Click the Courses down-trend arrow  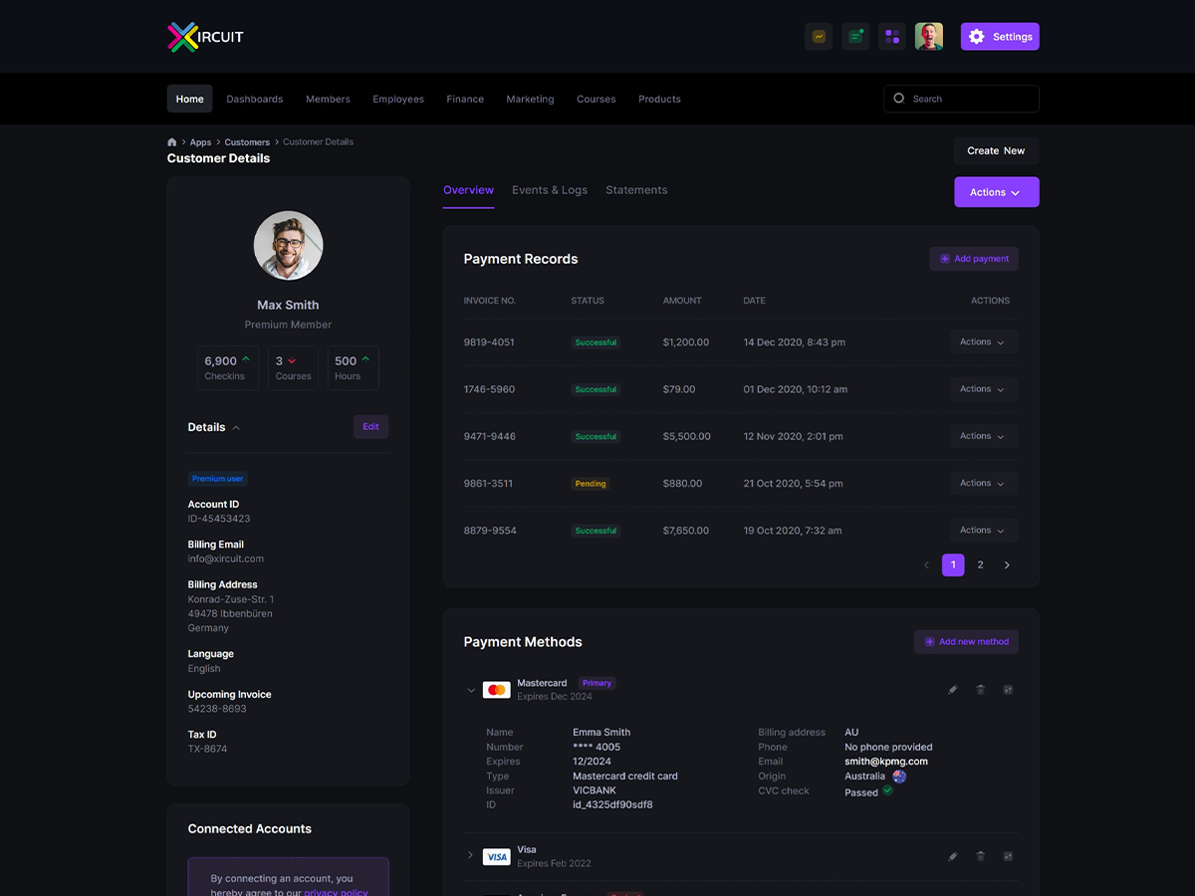292,361
